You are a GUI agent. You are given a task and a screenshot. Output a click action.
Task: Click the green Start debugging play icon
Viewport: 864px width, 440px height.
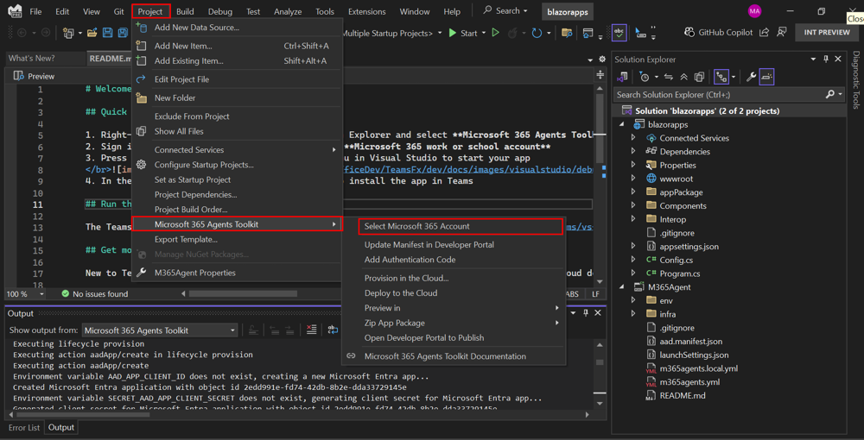coord(453,33)
